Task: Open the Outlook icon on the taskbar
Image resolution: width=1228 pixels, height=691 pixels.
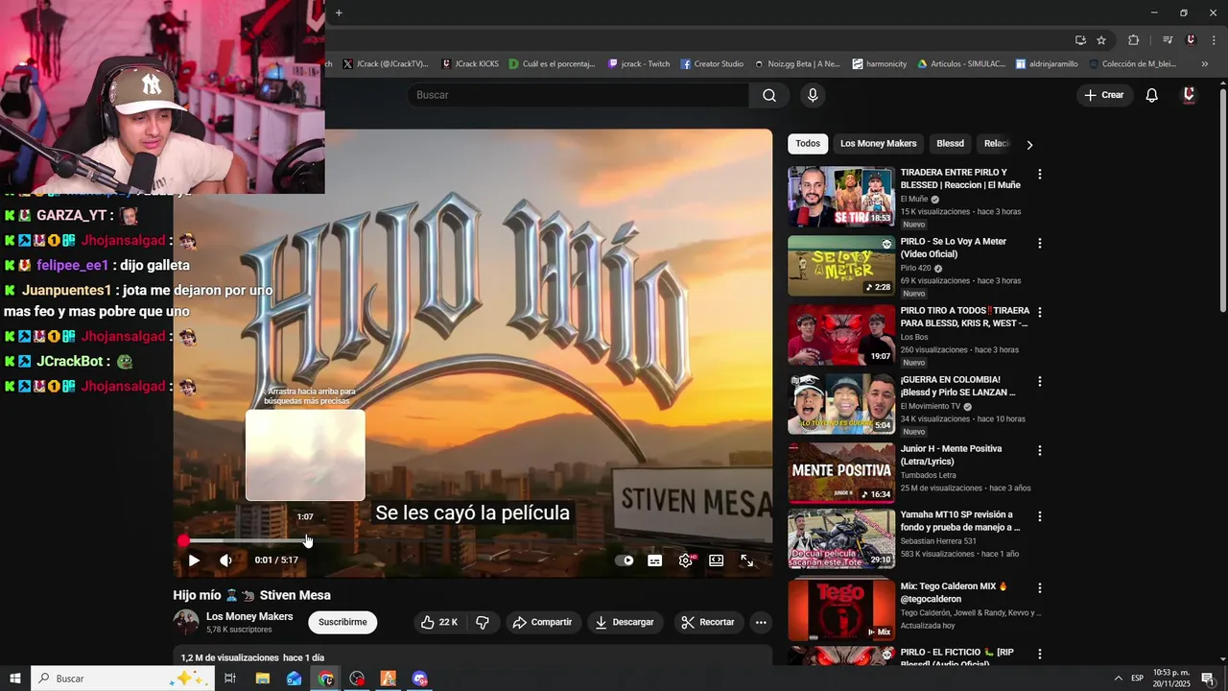Action: coord(294,679)
